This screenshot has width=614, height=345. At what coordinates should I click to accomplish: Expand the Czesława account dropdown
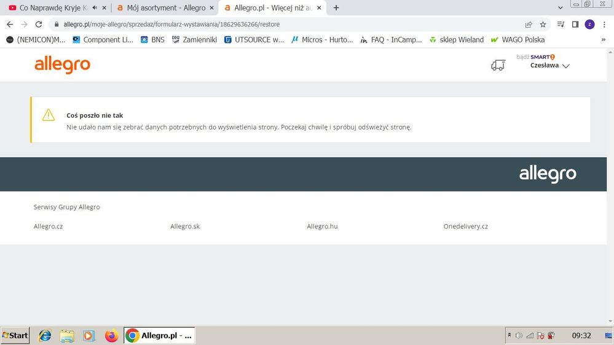coord(550,65)
